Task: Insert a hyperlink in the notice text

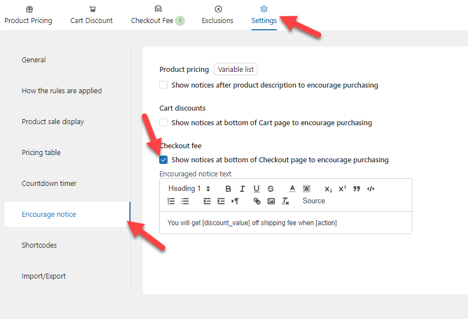Action: pos(257,201)
